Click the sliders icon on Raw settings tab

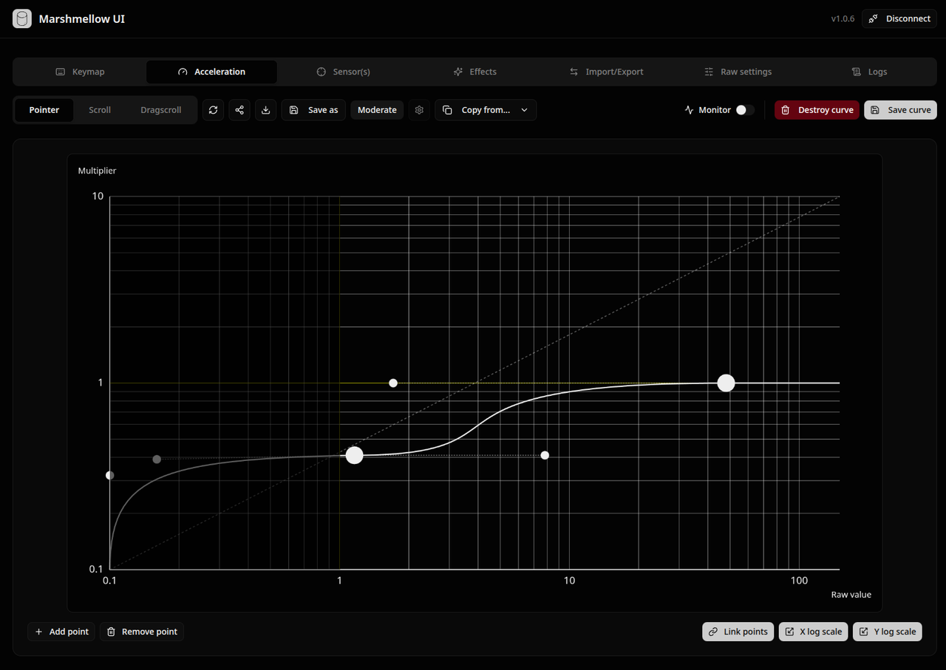click(x=709, y=72)
